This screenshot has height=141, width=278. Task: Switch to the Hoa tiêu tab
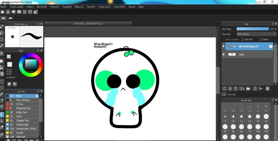tap(232, 94)
